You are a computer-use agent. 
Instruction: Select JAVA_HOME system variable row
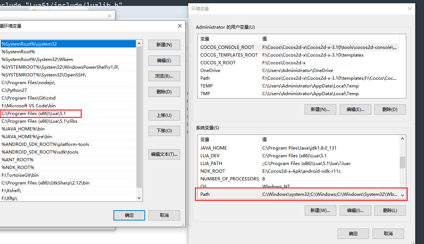pyautogui.click(x=299, y=148)
